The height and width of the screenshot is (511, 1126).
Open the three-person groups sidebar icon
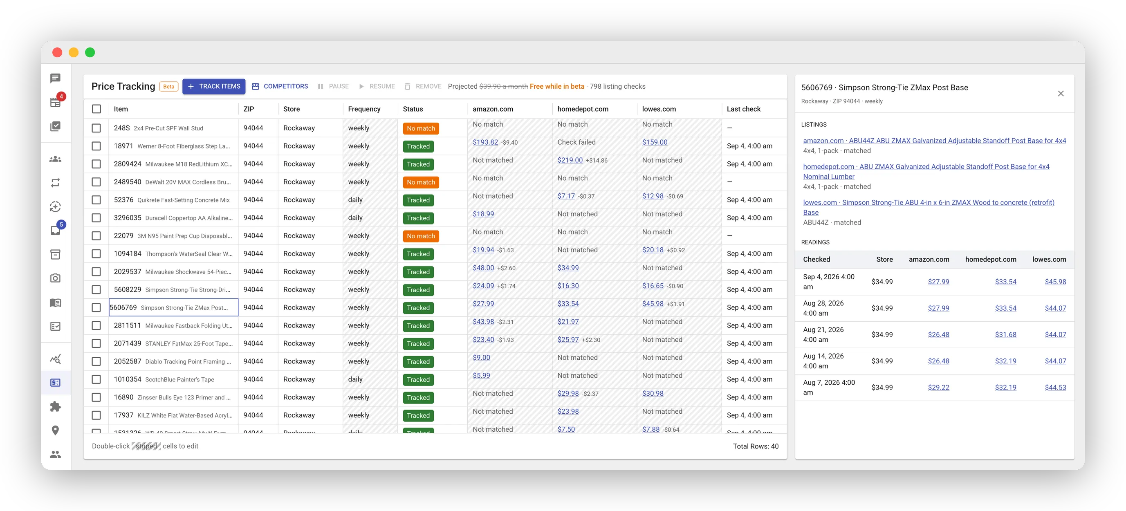point(55,159)
